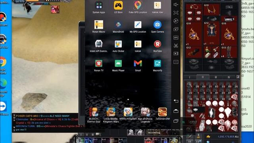Launch Age of Chaos Legends game

[x=145, y=112]
